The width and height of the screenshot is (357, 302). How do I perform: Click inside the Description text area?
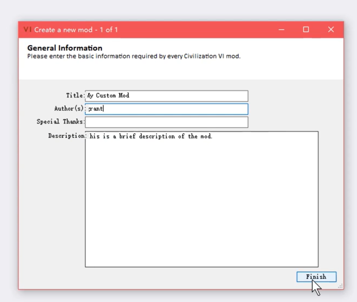[x=202, y=199]
